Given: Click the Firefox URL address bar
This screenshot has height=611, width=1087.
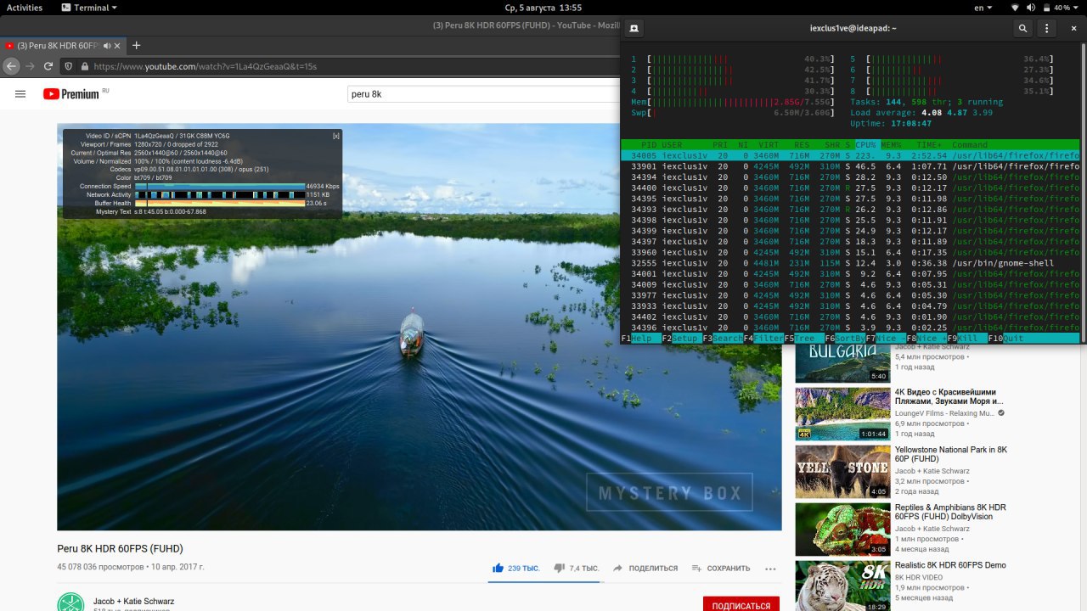Looking at the screenshot, I should (x=340, y=66).
